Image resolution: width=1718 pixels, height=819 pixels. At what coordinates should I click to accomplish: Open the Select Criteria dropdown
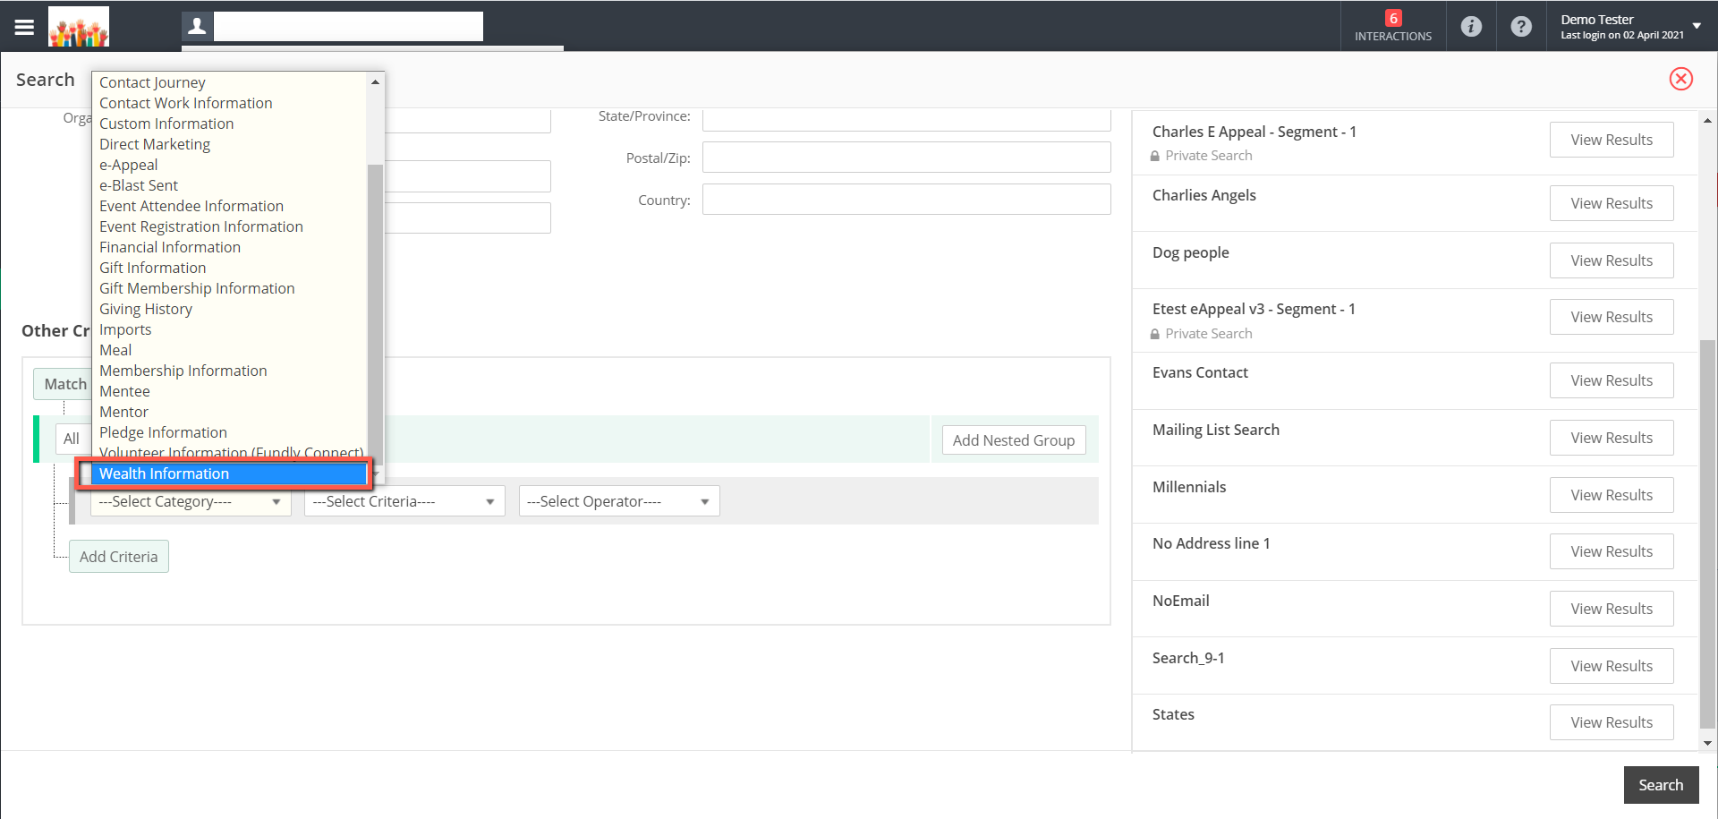point(404,501)
